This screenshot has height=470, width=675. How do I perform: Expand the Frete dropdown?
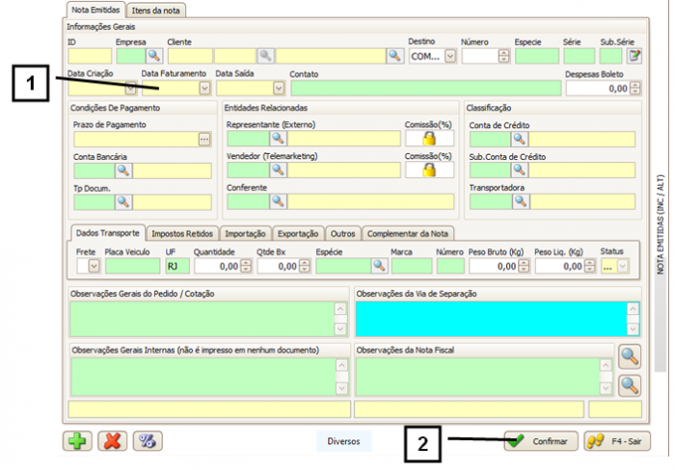point(94,266)
